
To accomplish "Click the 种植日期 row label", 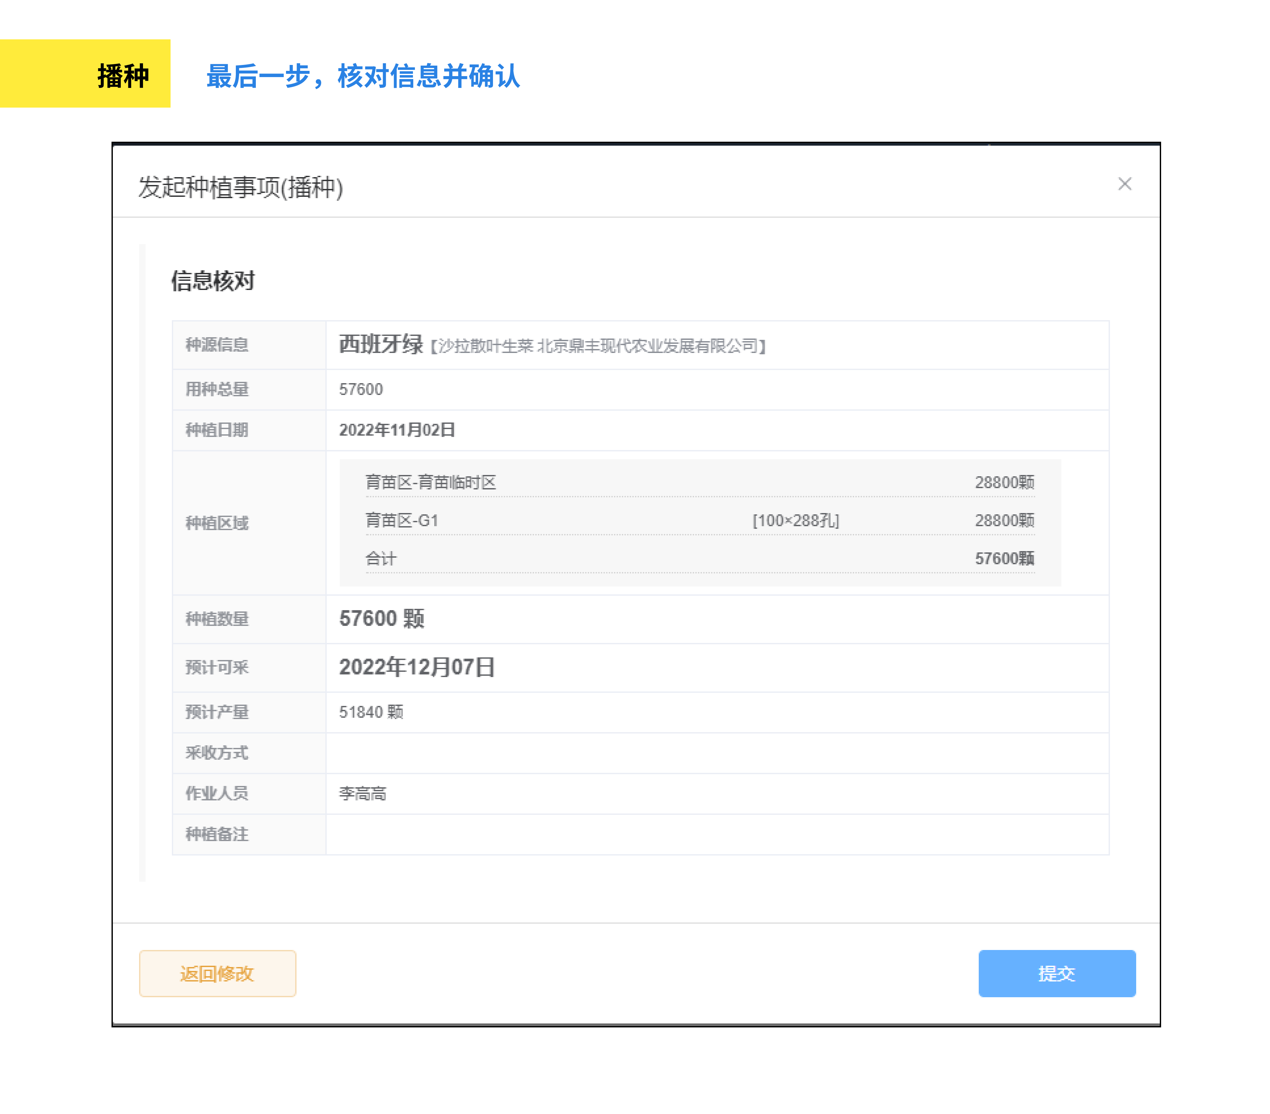I will point(217,430).
